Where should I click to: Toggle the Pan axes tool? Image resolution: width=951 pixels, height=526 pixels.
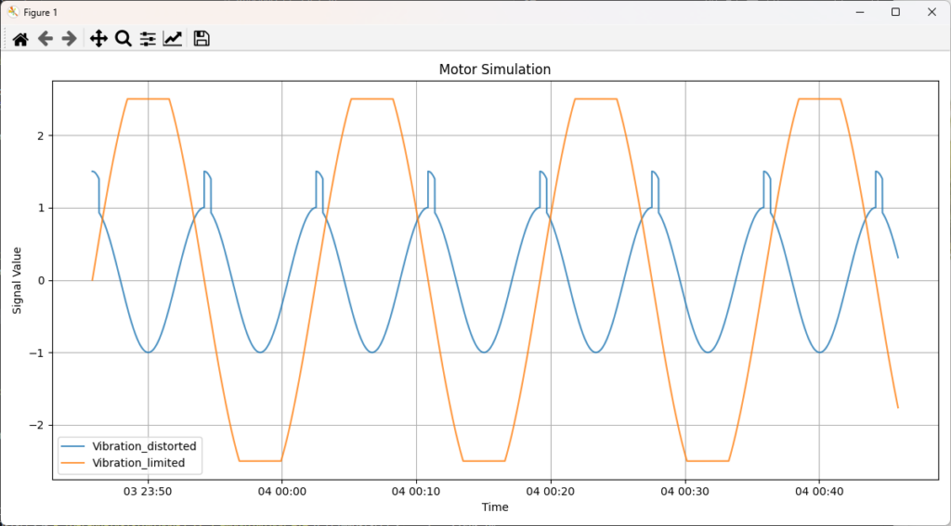coord(99,38)
